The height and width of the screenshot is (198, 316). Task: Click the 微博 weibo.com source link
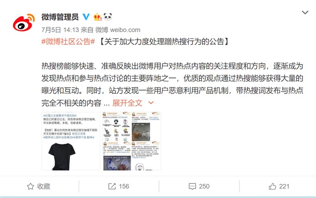[x=118, y=30]
